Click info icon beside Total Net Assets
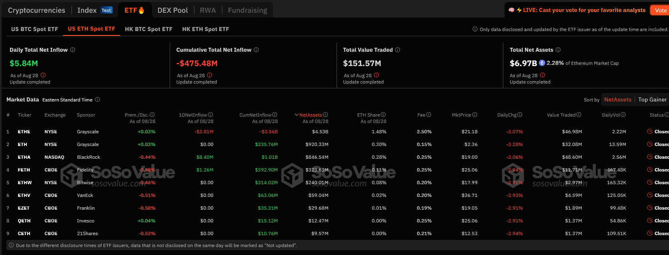This screenshot has width=669, height=255. (x=558, y=50)
